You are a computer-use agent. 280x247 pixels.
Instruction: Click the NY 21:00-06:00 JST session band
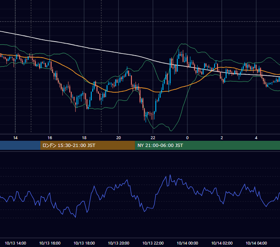tap(207, 145)
